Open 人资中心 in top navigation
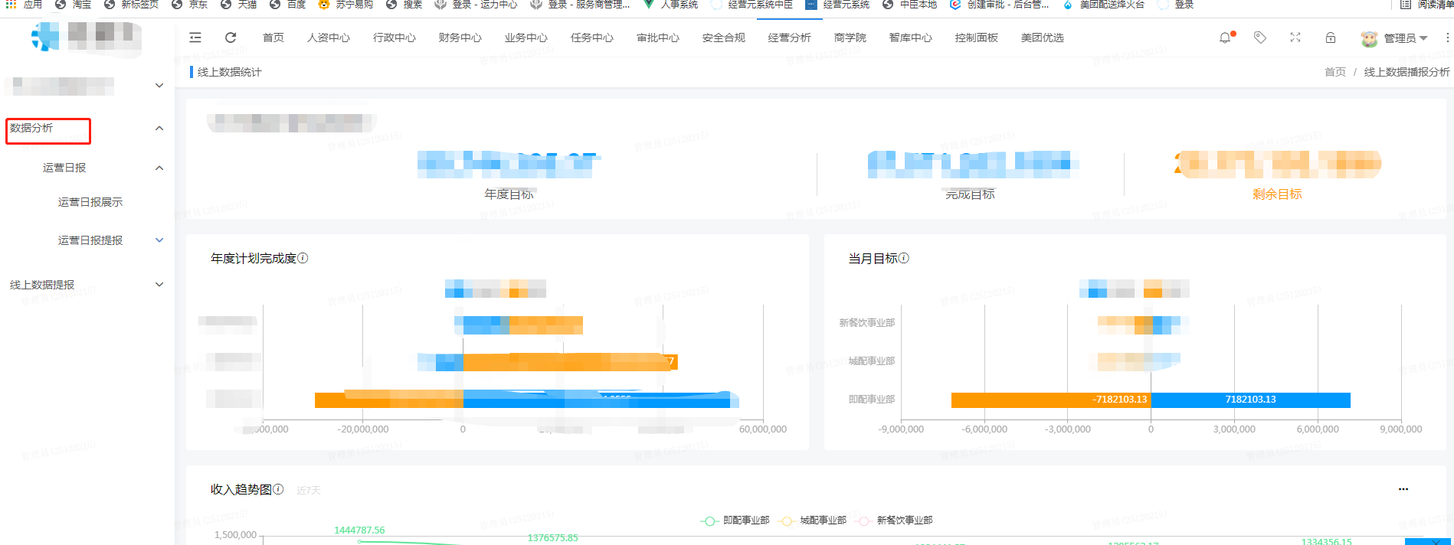The height and width of the screenshot is (545, 1454). (329, 38)
